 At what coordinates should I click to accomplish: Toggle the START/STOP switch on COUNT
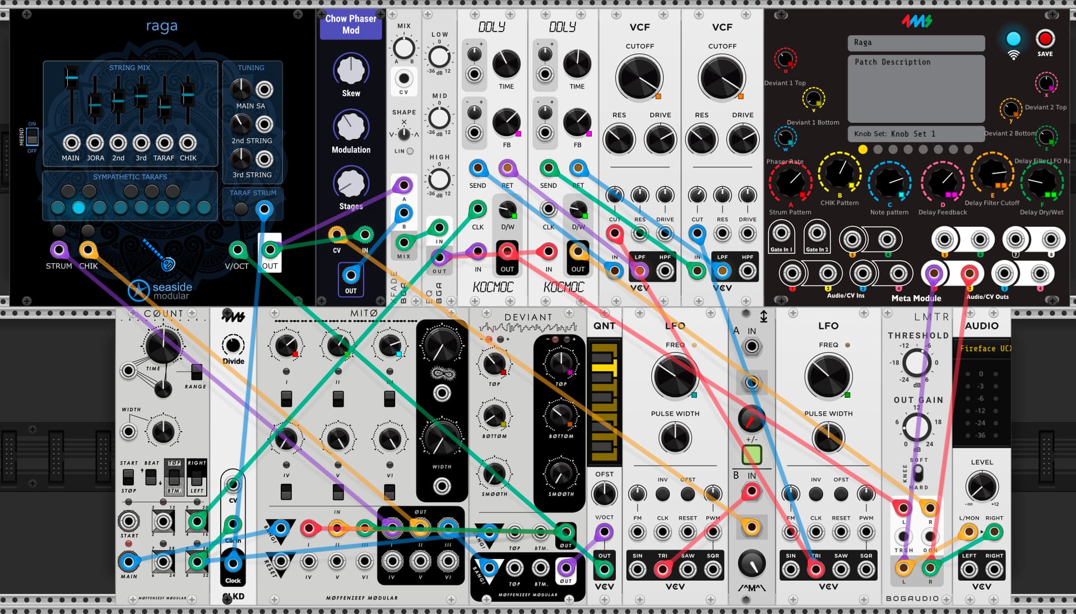128,477
